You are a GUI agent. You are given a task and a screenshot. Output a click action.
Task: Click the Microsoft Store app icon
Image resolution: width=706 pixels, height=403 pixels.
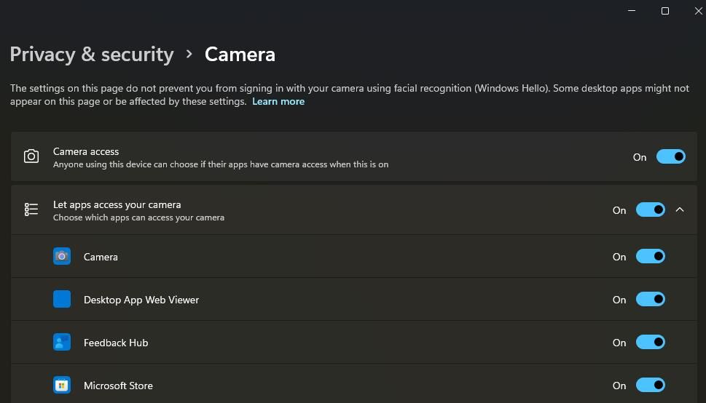pos(62,385)
